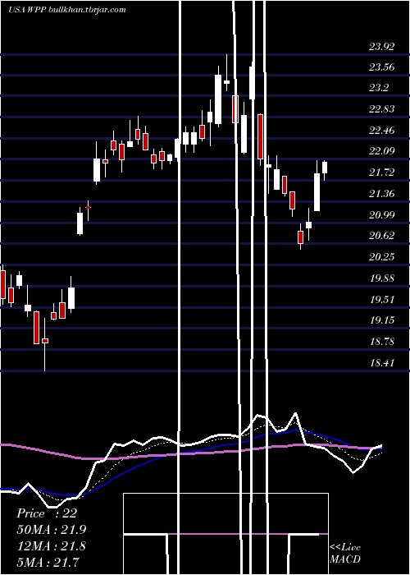Click the '5MA : 21.7' readout
Image resolution: width=410 pixels, height=575 pixels.
(x=48, y=562)
